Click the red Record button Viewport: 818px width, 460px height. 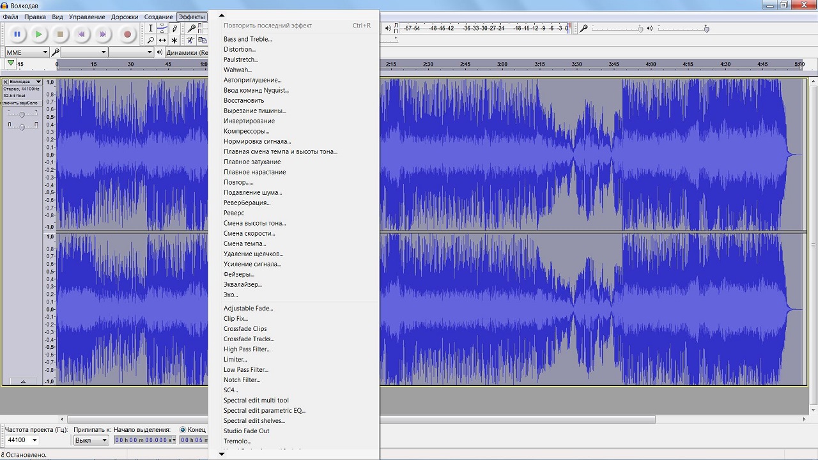point(127,34)
